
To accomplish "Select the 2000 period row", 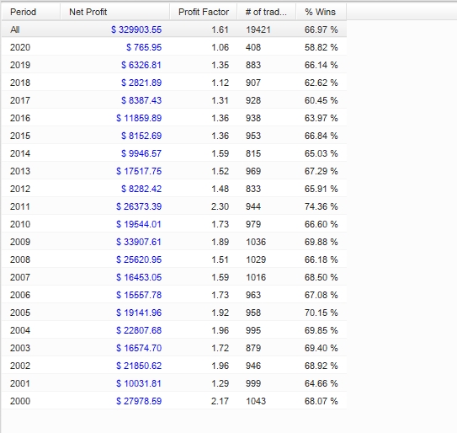I will coord(174,401).
